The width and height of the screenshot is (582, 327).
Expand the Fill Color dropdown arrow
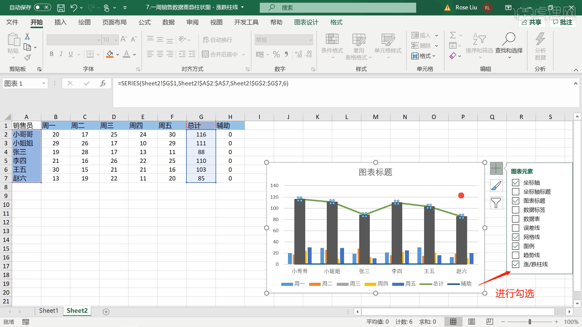pos(118,55)
